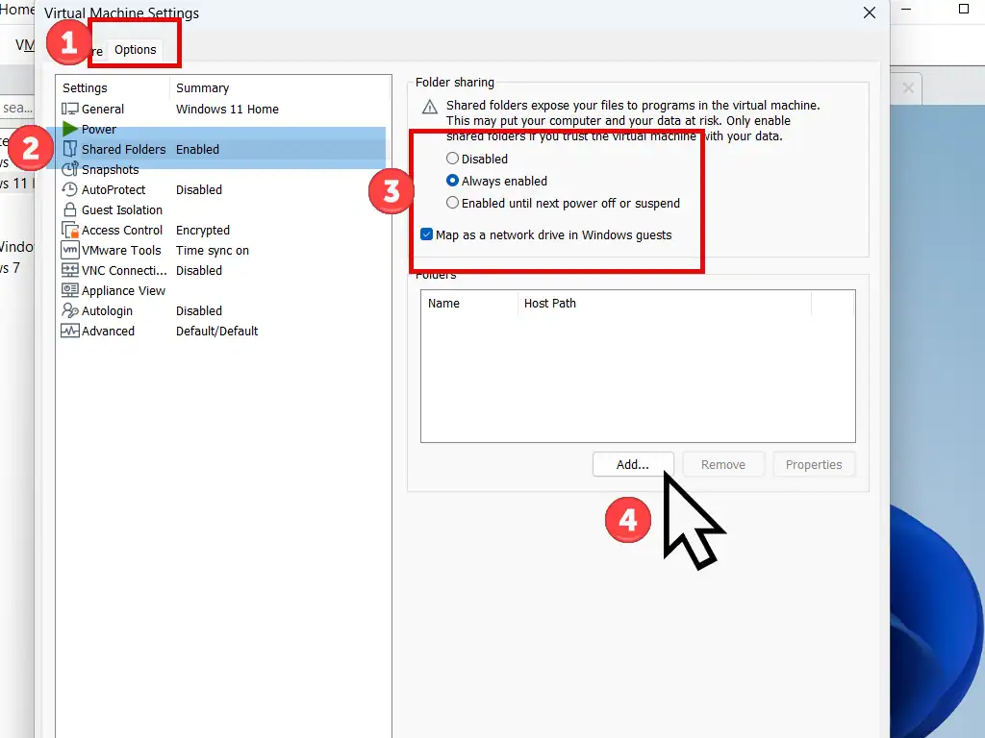This screenshot has height=738, width=985.
Task: Click the Properties button
Action: click(814, 464)
